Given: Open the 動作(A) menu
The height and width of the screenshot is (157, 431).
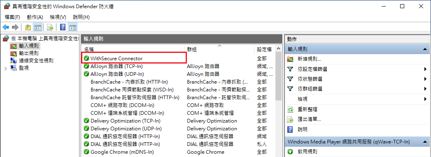Looking at the screenshot, I should [35, 17].
